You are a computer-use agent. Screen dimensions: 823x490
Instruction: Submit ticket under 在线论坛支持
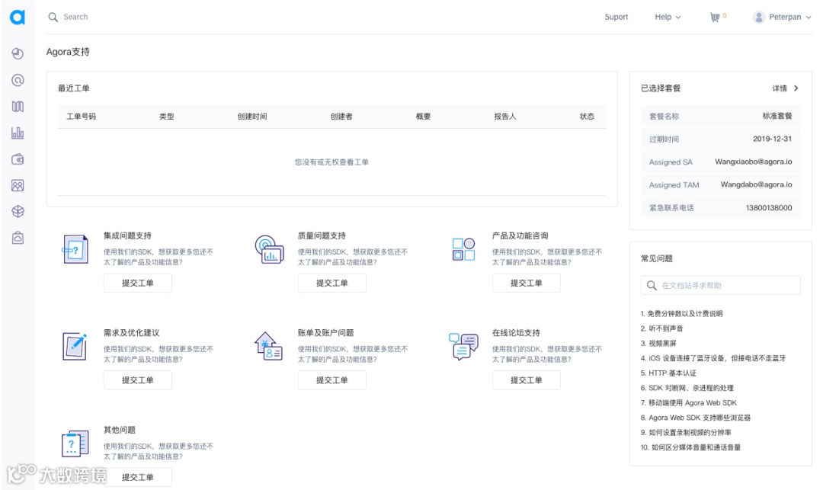click(x=526, y=380)
